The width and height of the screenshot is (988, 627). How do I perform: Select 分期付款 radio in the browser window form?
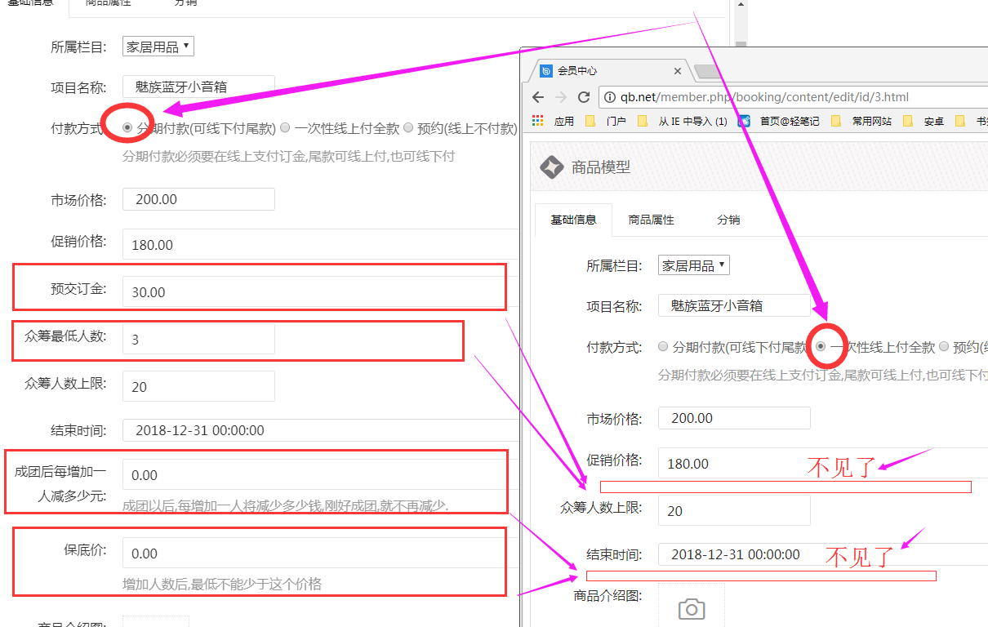[663, 347]
